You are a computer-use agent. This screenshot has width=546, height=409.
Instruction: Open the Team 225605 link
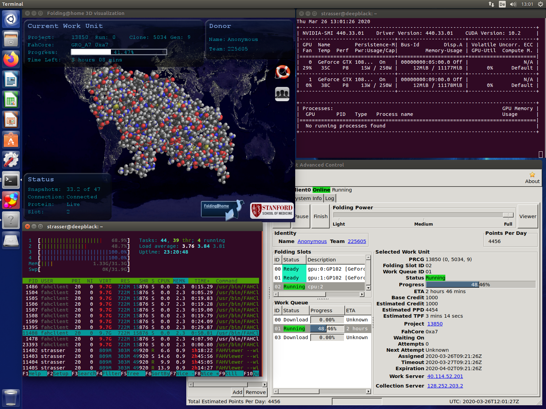coord(357,241)
